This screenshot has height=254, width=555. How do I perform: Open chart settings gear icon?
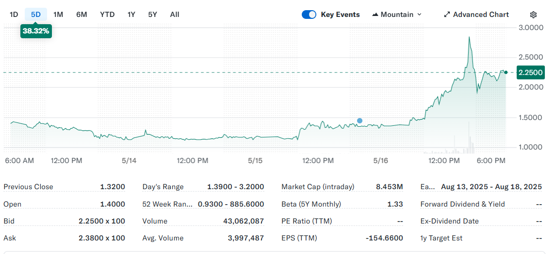[533, 15]
